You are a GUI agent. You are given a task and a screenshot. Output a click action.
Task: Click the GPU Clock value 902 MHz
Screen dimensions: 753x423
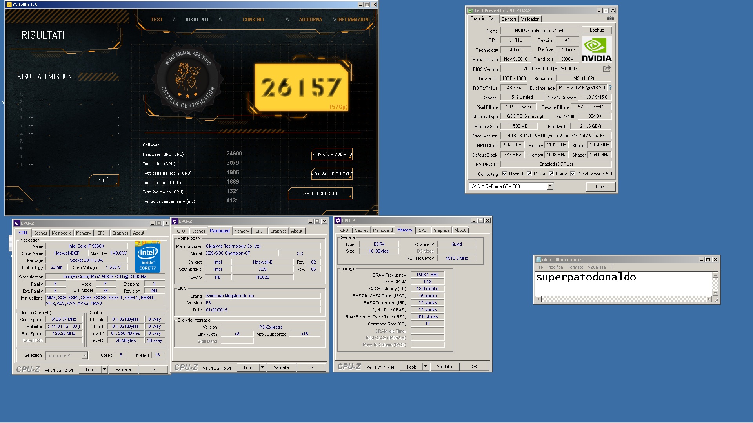(512, 145)
